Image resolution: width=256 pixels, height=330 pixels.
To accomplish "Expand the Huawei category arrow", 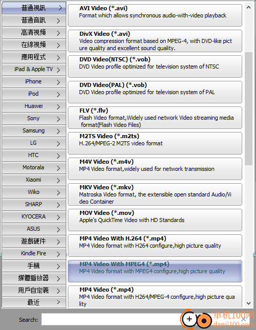I will click(58, 106).
